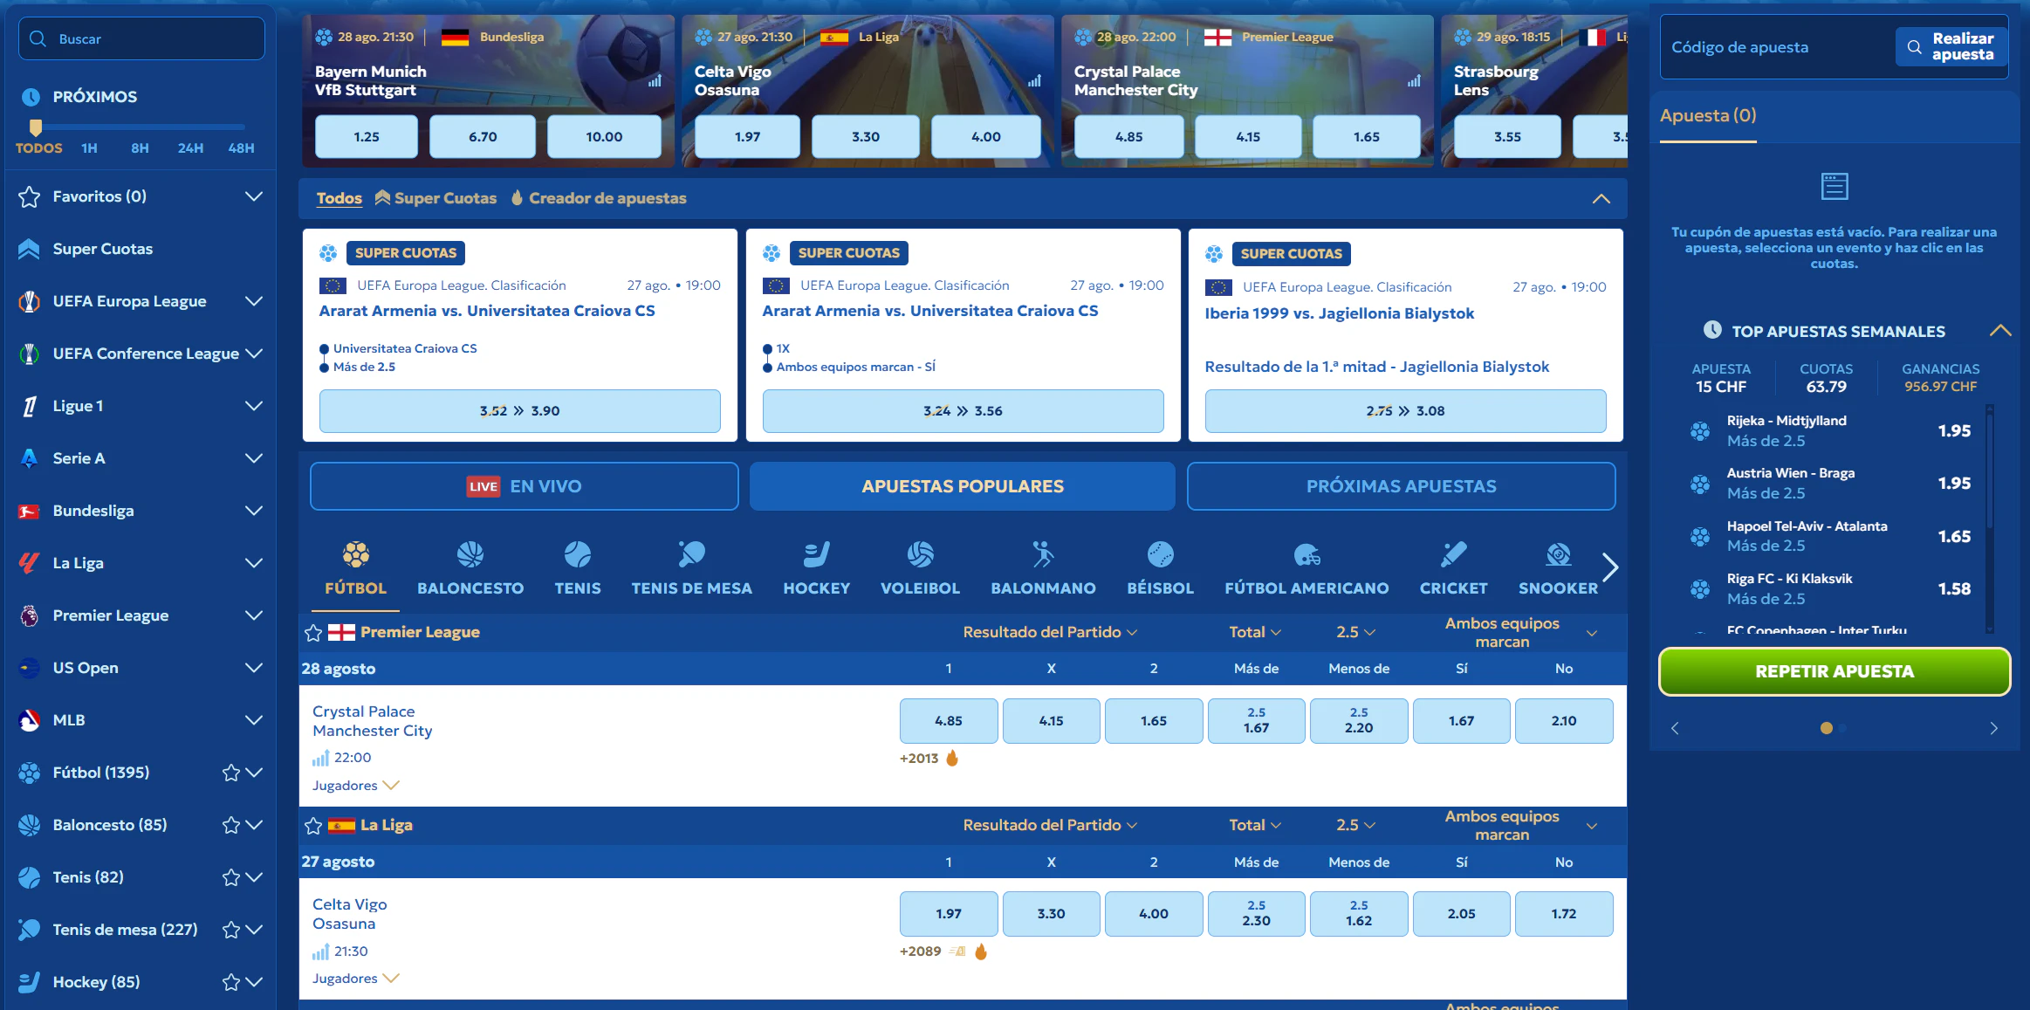Collapse Top Apuestas Semanales section
Image resolution: width=2030 pixels, height=1010 pixels.
[2000, 331]
